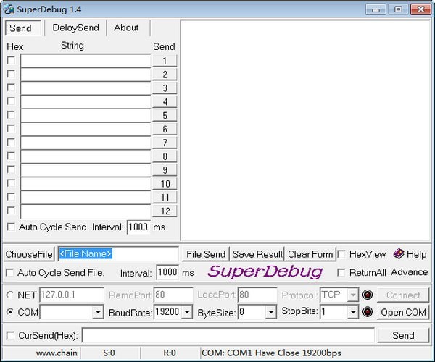This screenshot has width=435, height=362.
Task: Click the Auto Cycle Send interval field
Action: [138, 227]
